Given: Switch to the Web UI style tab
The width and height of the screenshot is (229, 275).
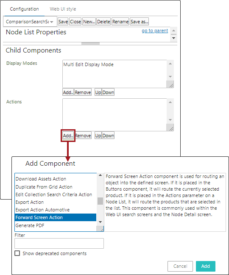Looking at the screenshot, I should tap(63, 9).
